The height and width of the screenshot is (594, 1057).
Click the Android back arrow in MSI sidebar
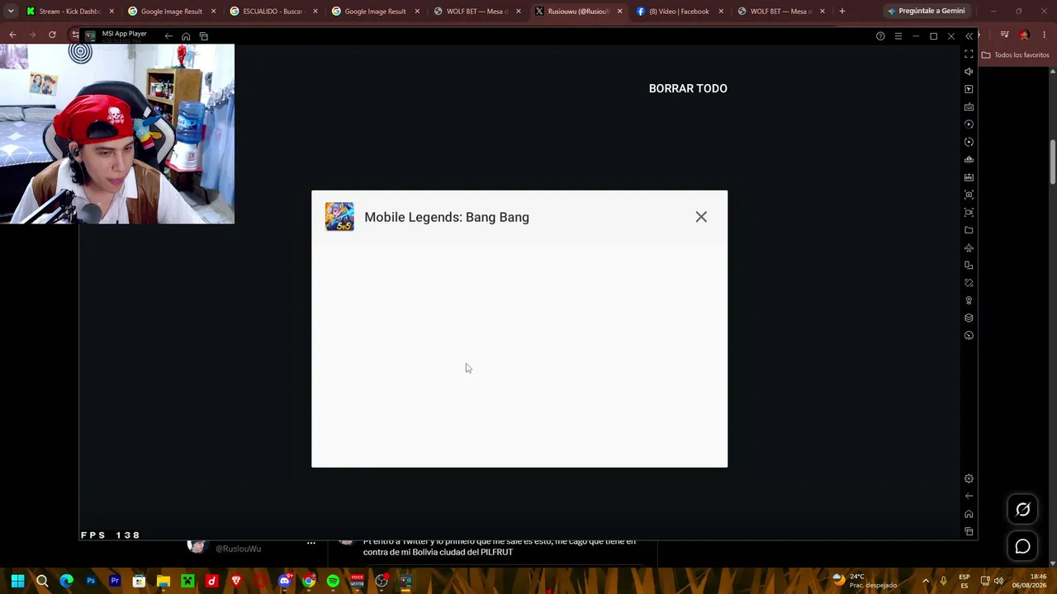click(969, 496)
